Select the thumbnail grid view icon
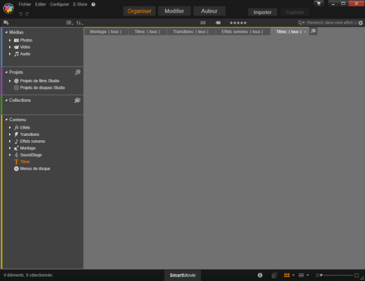 [x=287, y=275]
